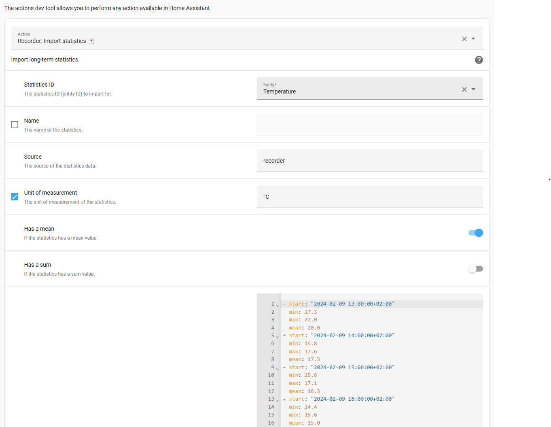Viewport: 551px width, 427px height.
Task: Click the Name text field
Action: click(370, 125)
